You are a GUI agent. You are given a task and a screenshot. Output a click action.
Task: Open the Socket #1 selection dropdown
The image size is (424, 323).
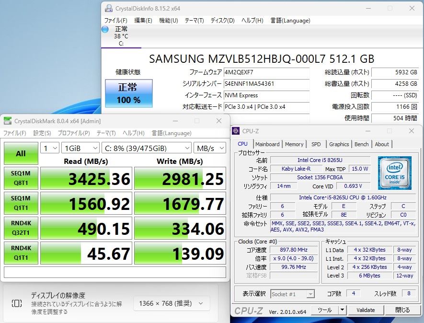(292, 294)
